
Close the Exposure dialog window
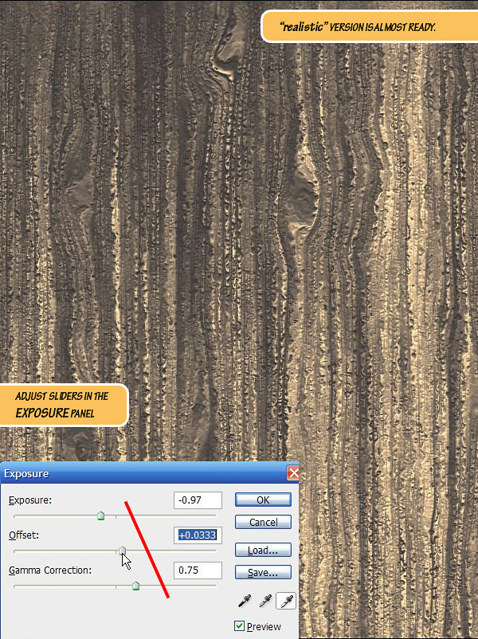(293, 473)
